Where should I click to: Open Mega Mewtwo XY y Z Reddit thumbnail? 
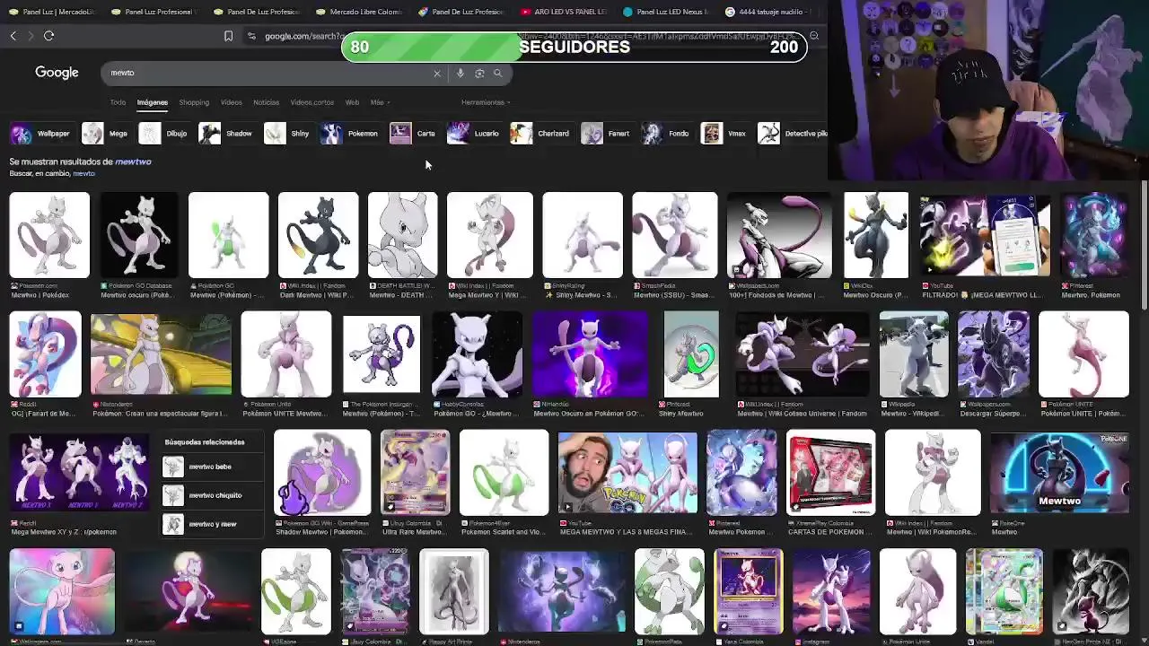click(x=79, y=473)
